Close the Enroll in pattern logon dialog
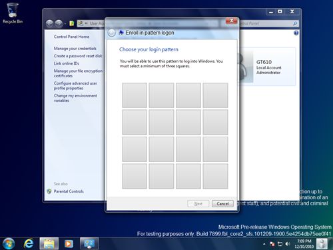 coord(232,21)
